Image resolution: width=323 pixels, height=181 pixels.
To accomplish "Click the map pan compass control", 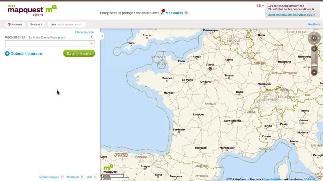I will click(314, 38).
